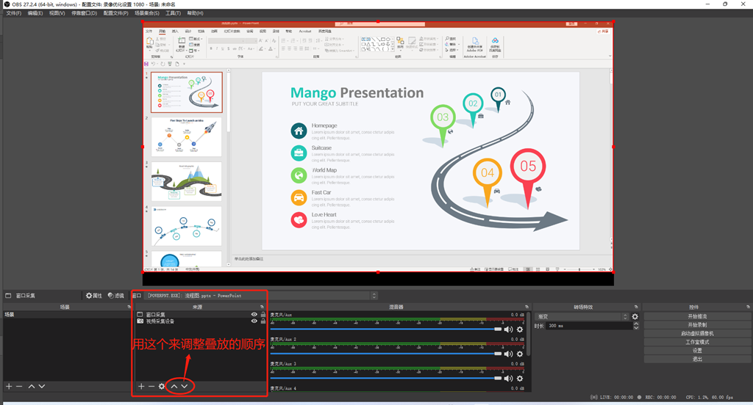
Task: Open settings gear for 麦克风/Aux 2
Action: (520, 354)
